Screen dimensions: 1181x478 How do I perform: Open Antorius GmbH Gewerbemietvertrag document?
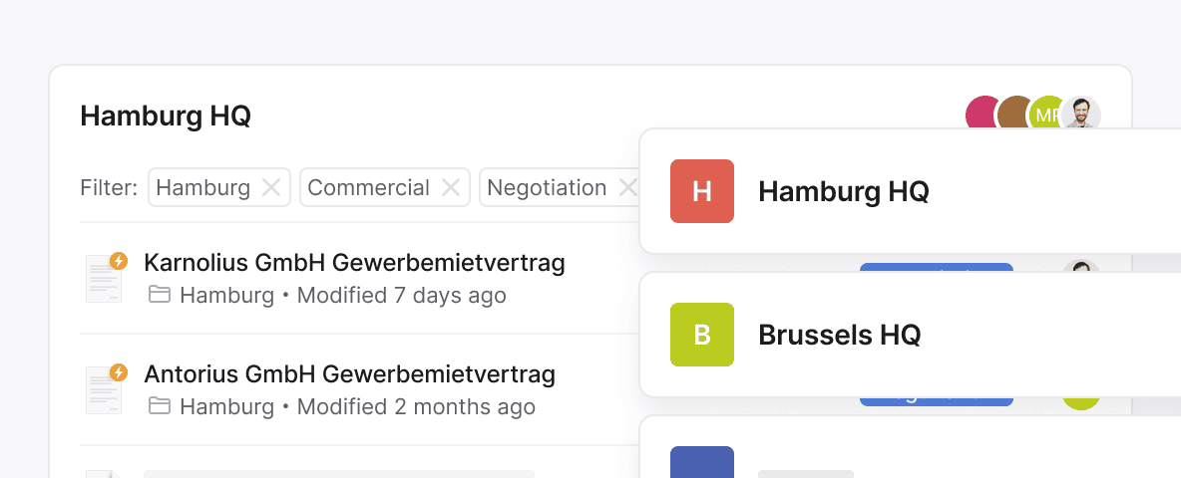pos(349,374)
